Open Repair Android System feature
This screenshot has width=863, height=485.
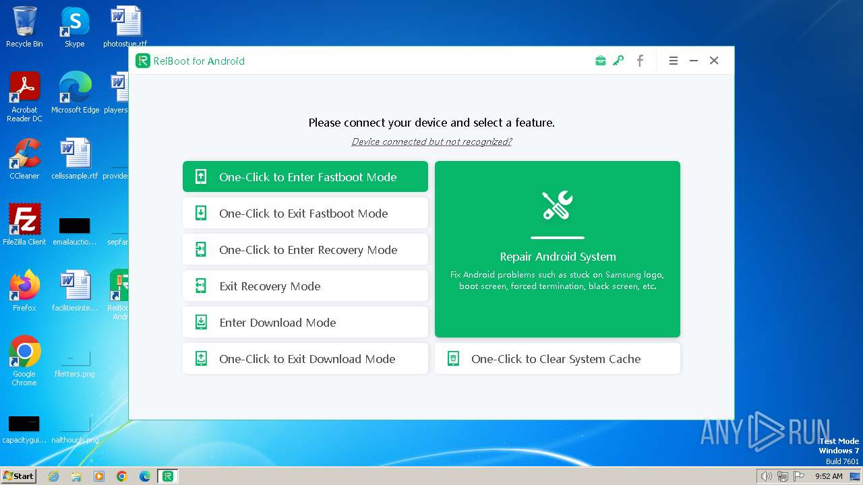[x=558, y=249]
